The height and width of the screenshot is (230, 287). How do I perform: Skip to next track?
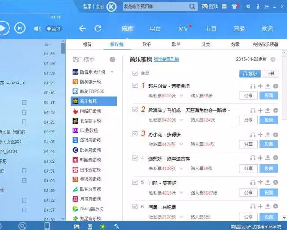[20, 28]
